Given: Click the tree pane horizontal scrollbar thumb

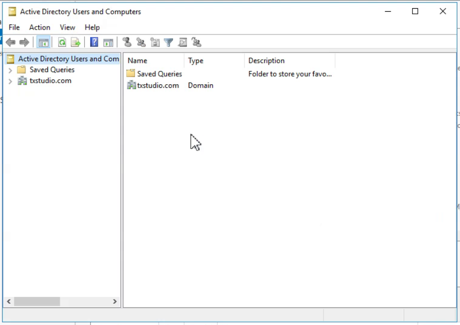Looking at the screenshot, I should click(x=37, y=302).
